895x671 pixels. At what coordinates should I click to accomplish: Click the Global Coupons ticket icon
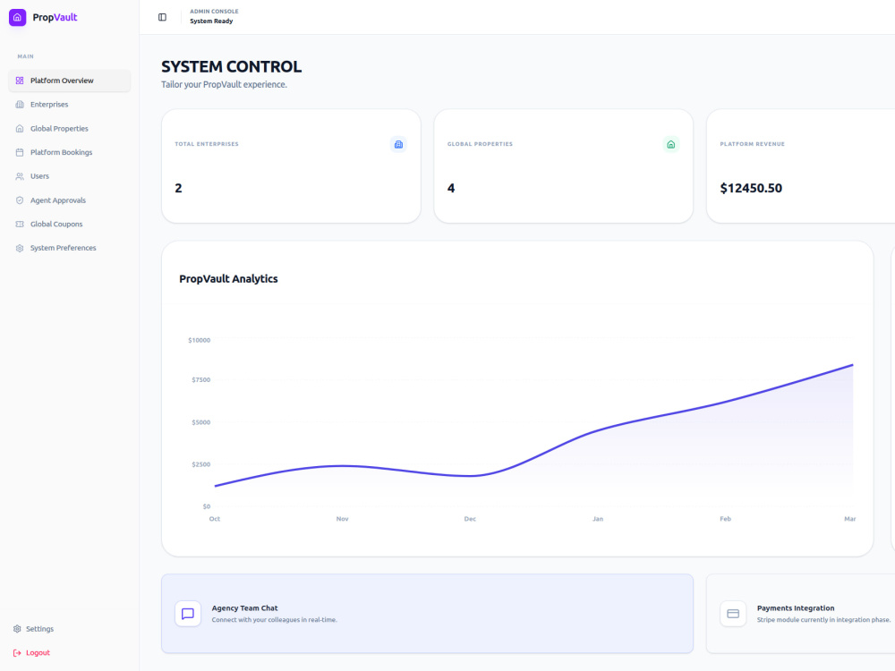(x=20, y=225)
